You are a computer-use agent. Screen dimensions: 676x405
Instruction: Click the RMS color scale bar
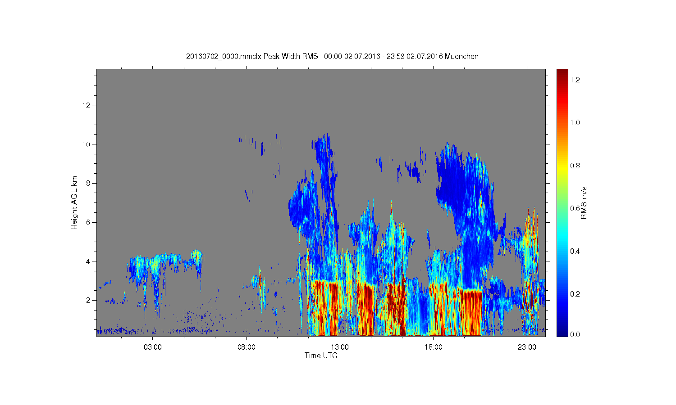tap(562, 202)
